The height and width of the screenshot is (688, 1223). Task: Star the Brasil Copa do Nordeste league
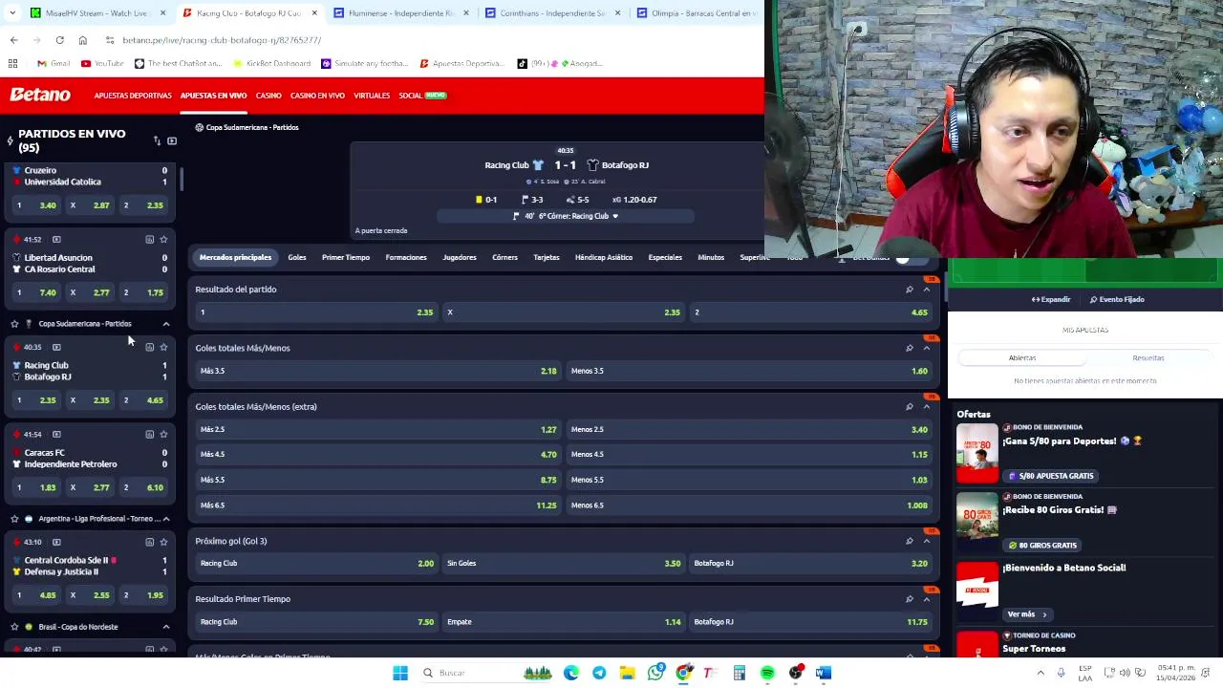tap(14, 627)
